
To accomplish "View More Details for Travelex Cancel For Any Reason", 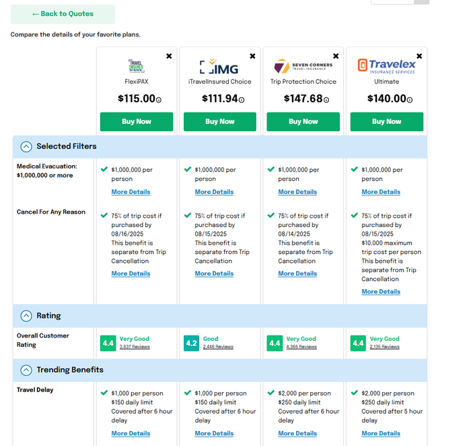I will 381,292.
